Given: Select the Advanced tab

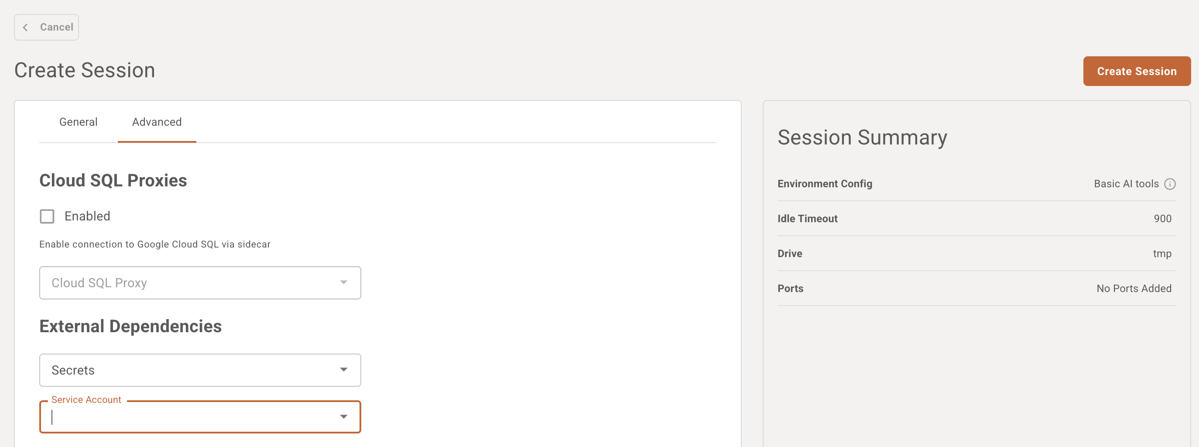Looking at the screenshot, I should click(x=157, y=122).
